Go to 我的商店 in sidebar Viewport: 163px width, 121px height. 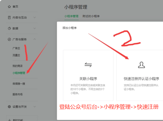click(x=17, y=66)
